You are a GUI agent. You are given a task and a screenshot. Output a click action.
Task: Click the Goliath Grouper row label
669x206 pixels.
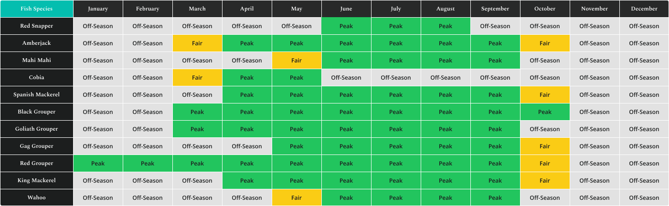point(37,129)
